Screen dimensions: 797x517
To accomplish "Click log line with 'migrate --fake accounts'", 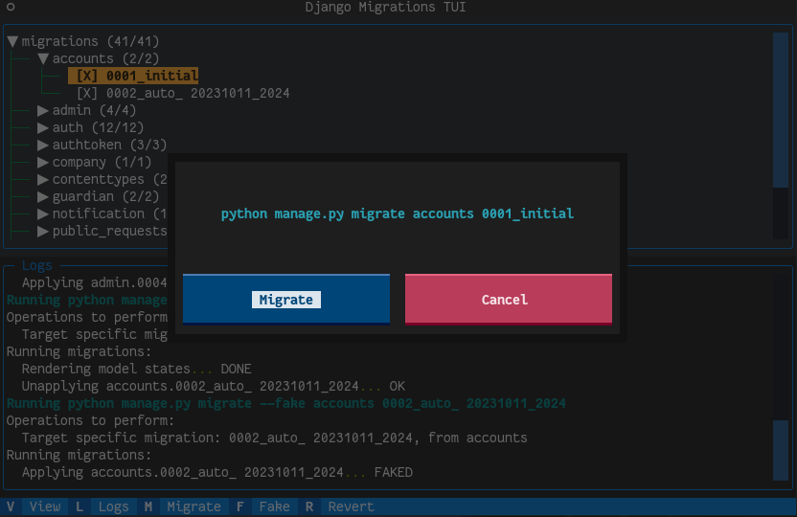I will [285, 403].
